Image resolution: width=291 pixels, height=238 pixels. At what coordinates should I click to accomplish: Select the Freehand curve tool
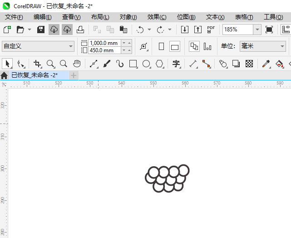click(94, 64)
